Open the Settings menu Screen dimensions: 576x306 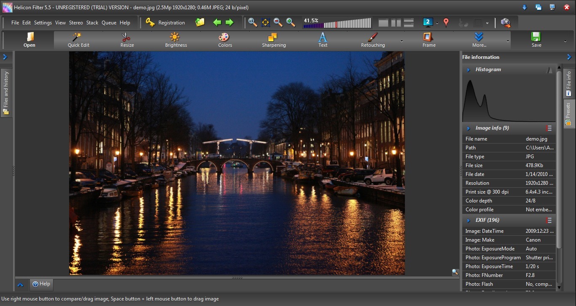pos(43,23)
